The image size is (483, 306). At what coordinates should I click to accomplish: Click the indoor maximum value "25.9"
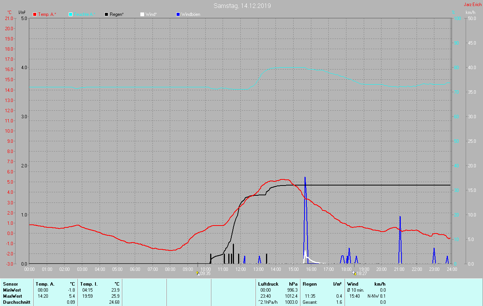coord(115,296)
